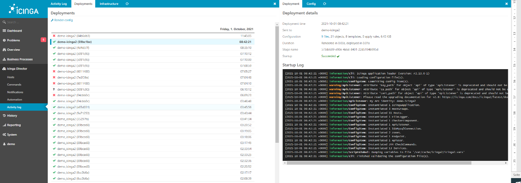Close the Deployments column
Image resolution: width=521 pixels, height=183 pixels.
click(275, 4)
